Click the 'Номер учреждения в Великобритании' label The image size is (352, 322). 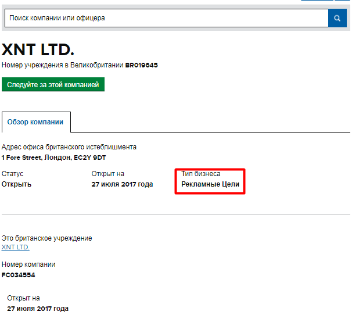point(62,65)
